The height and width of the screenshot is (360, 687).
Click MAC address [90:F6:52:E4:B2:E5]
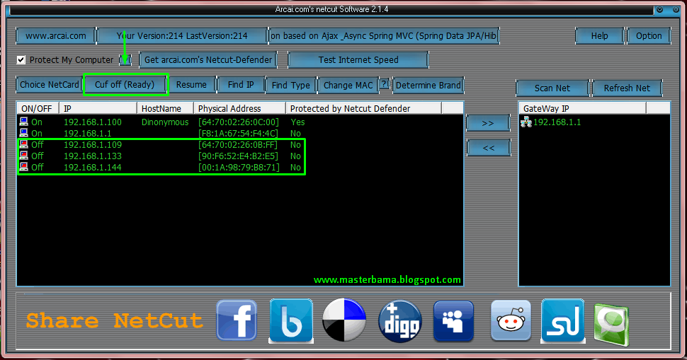pyautogui.click(x=239, y=156)
